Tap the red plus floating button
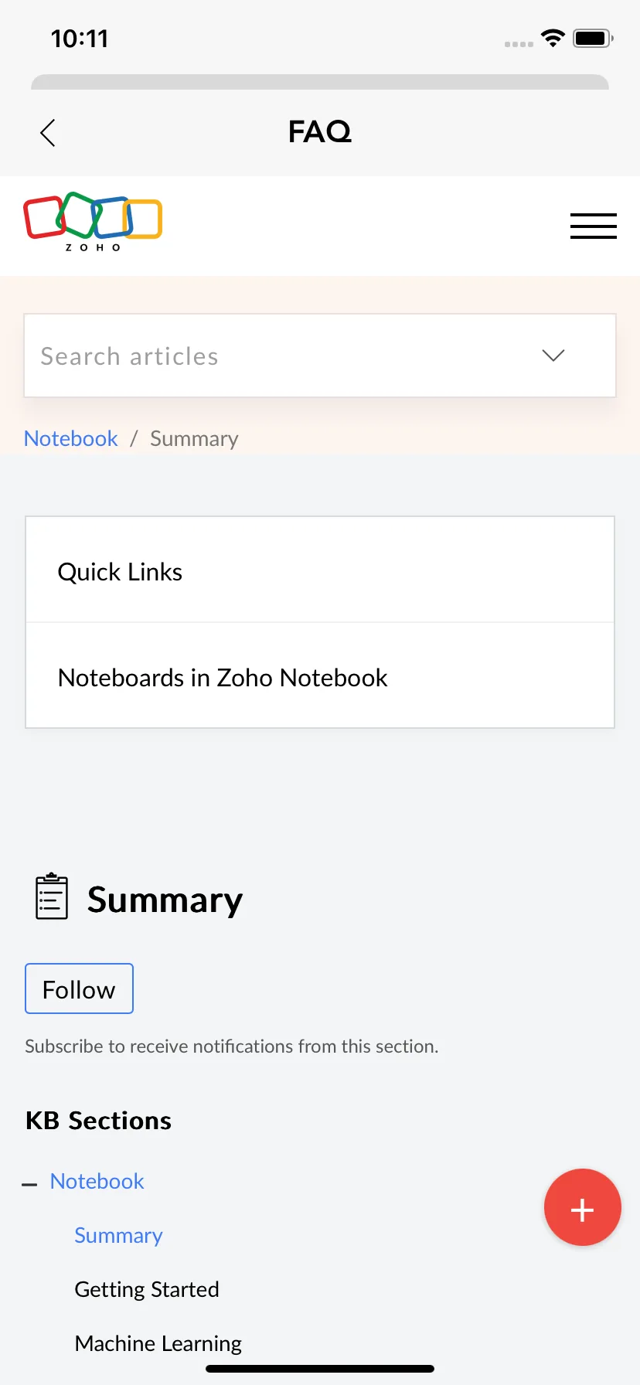 click(x=582, y=1207)
